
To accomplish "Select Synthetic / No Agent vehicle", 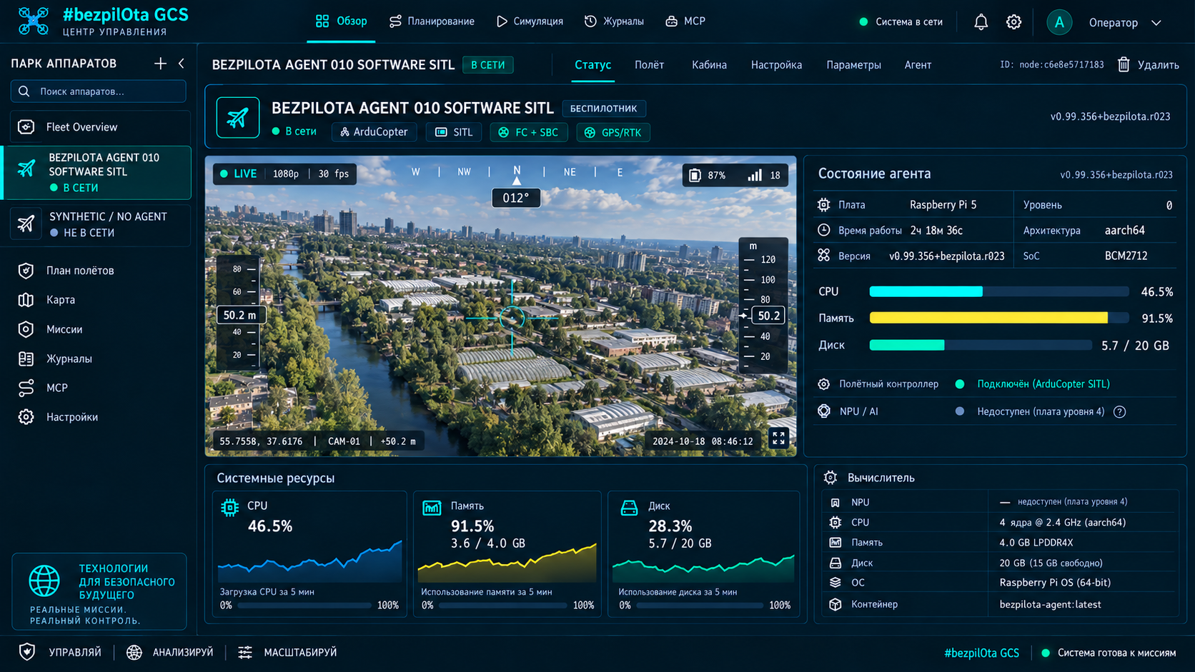I will 100,224.
